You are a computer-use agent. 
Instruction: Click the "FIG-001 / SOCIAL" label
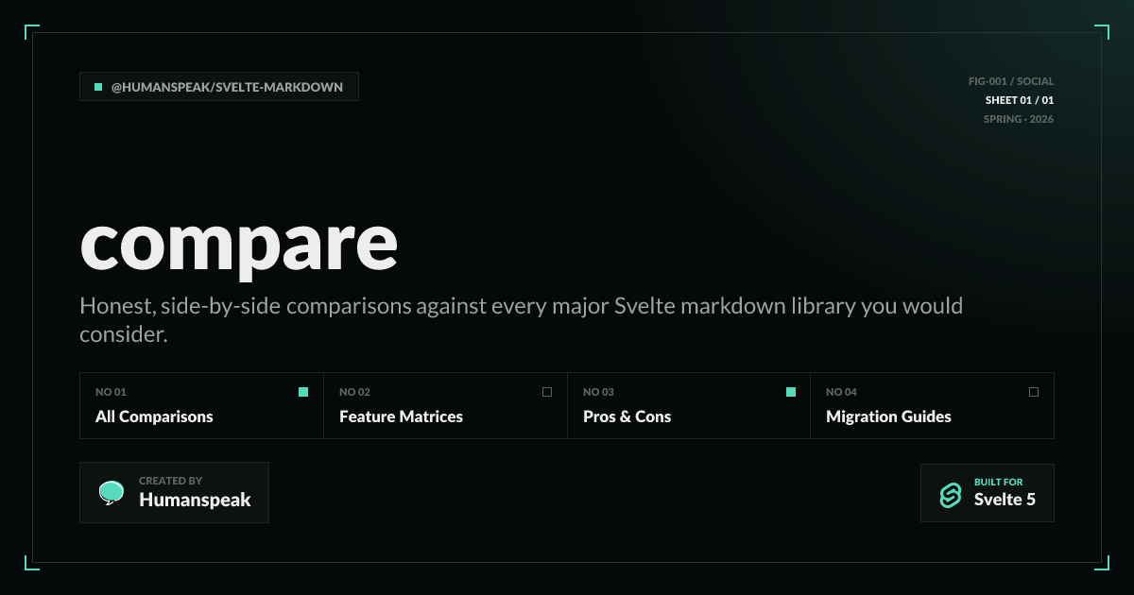(1011, 81)
